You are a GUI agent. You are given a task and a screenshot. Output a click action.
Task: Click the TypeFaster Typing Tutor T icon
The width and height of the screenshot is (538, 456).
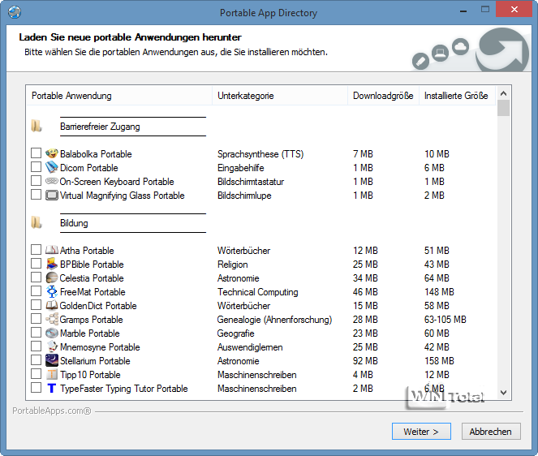(x=51, y=388)
